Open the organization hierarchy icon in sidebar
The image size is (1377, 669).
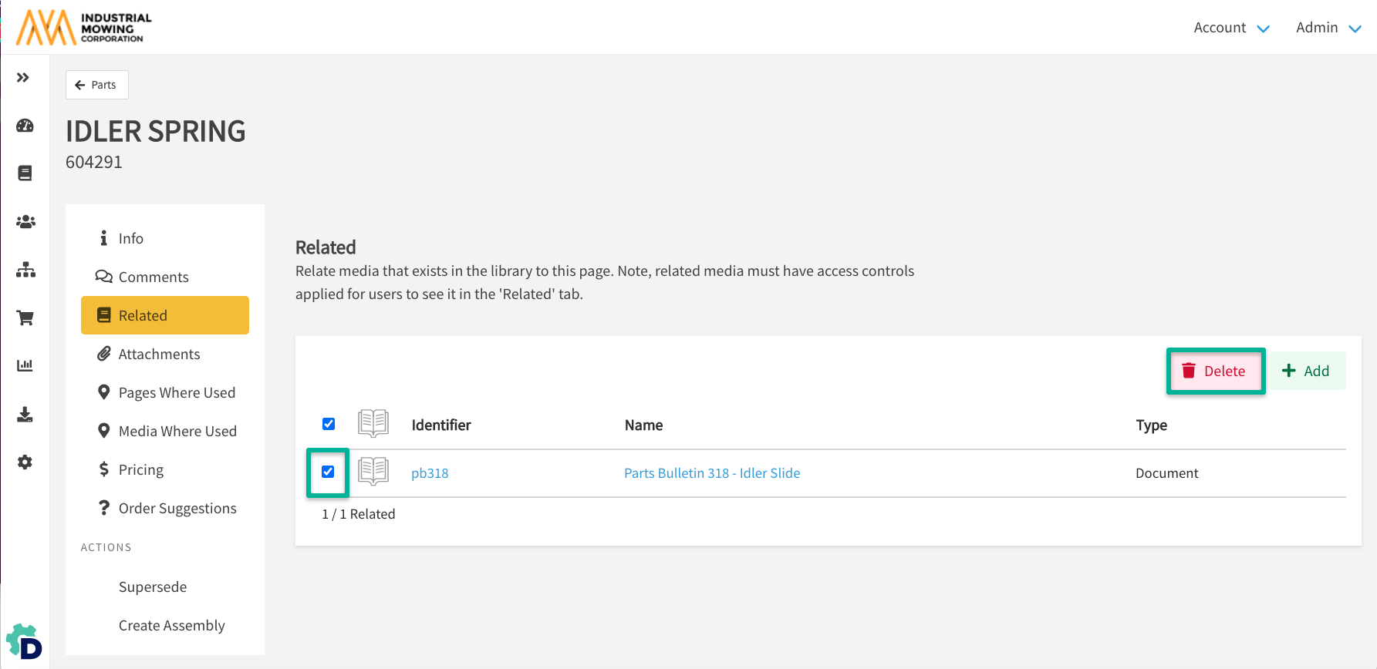(25, 270)
